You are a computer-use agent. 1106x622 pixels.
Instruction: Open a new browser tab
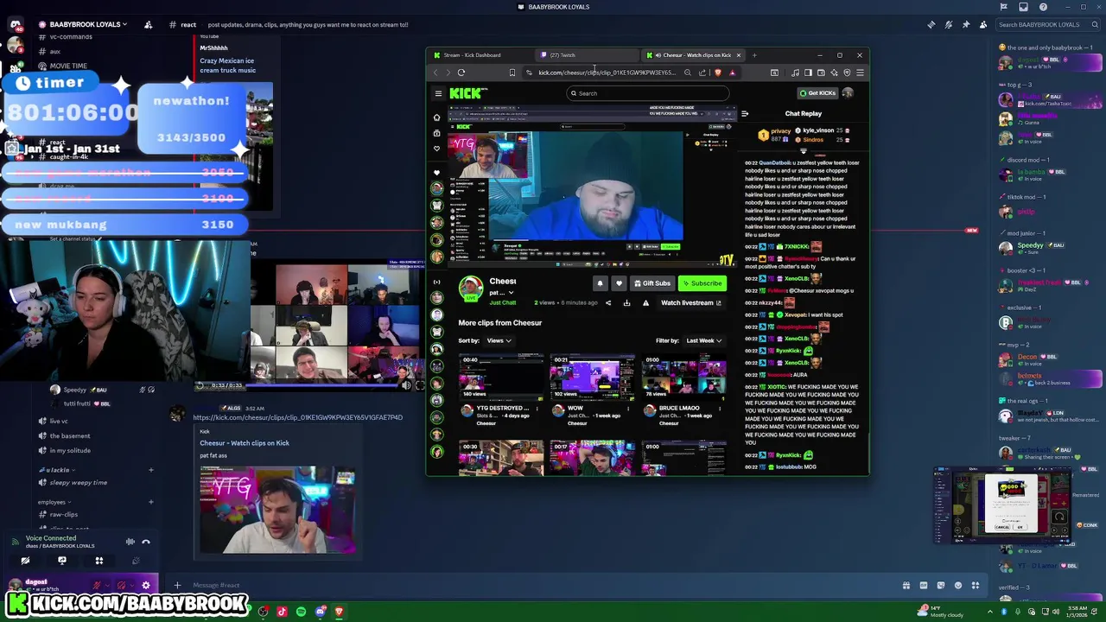pos(754,55)
